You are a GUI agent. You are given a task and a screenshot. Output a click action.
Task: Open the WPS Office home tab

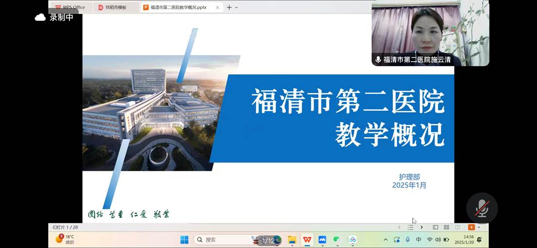point(69,7)
